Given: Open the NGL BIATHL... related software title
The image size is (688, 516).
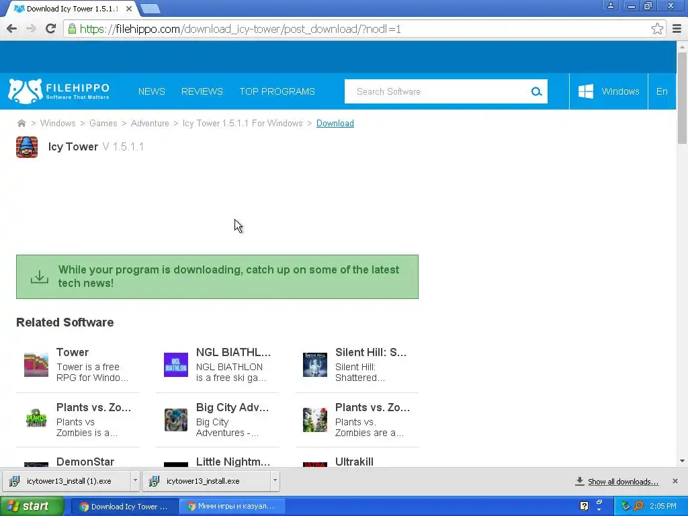Looking at the screenshot, I should 233,352.
